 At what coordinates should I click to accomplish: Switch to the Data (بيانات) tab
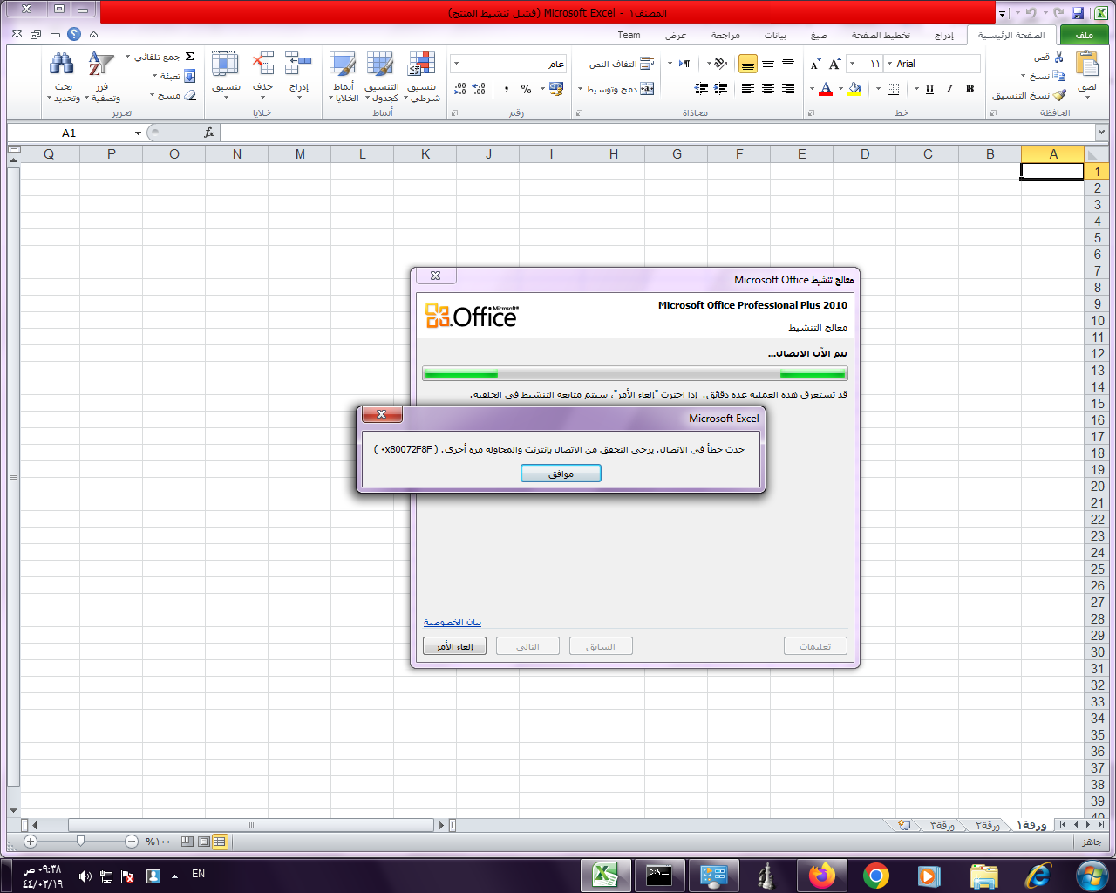[775, 35]
